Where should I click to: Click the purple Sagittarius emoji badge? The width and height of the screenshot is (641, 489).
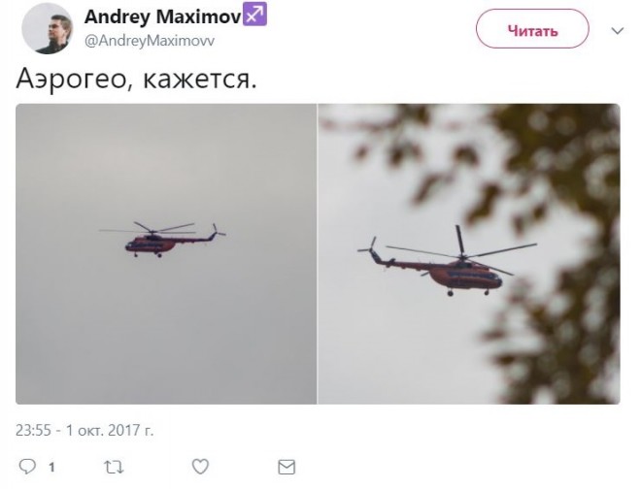pos(255,14)
